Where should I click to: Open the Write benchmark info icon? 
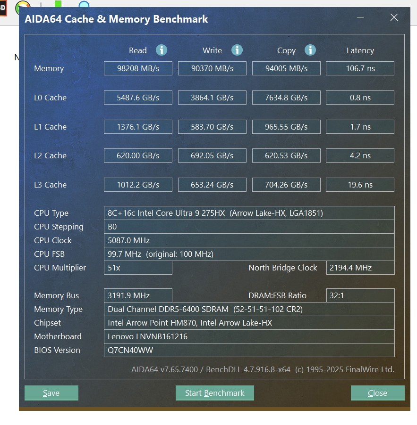(237, 50)
